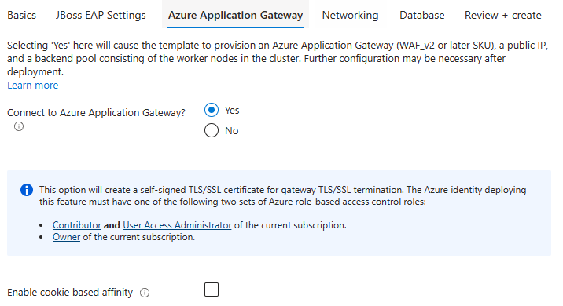Open the Contributor role link

77,225
